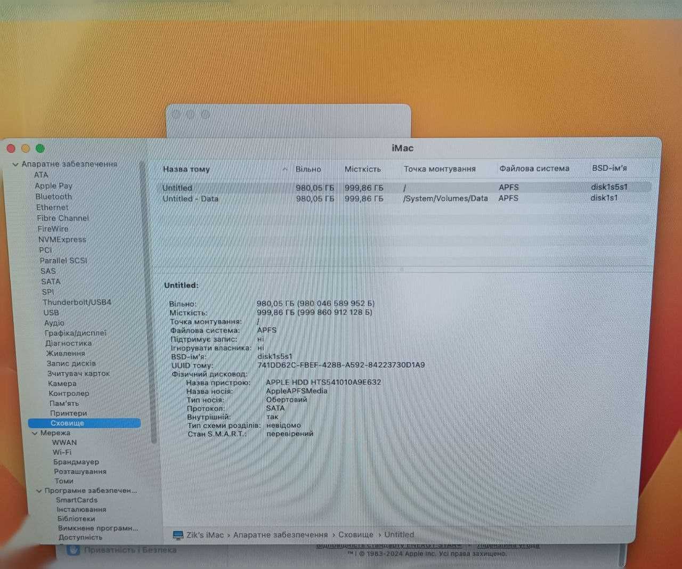Sort by Вільно column header
Image resolution: width=682 pixels, height=569 pixels.
(x=308, y=169)
